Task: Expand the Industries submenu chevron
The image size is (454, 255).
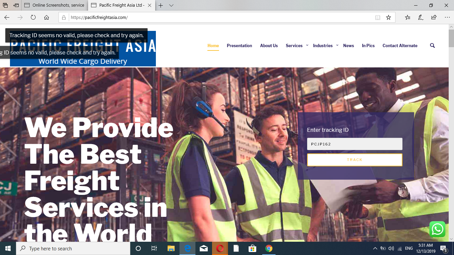Action: (337, 45)
